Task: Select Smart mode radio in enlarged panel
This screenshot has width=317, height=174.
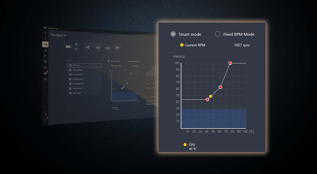Action: (x=173, y=34)
